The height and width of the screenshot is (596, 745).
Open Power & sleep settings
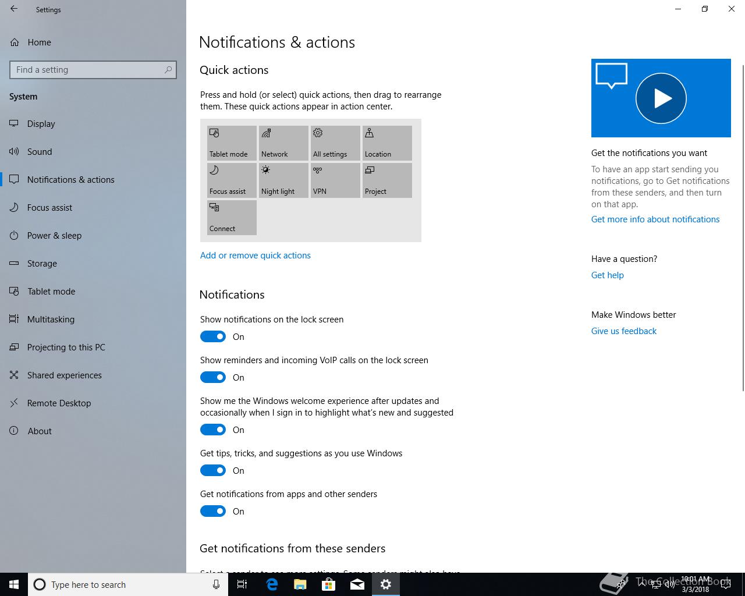point(93,236)
